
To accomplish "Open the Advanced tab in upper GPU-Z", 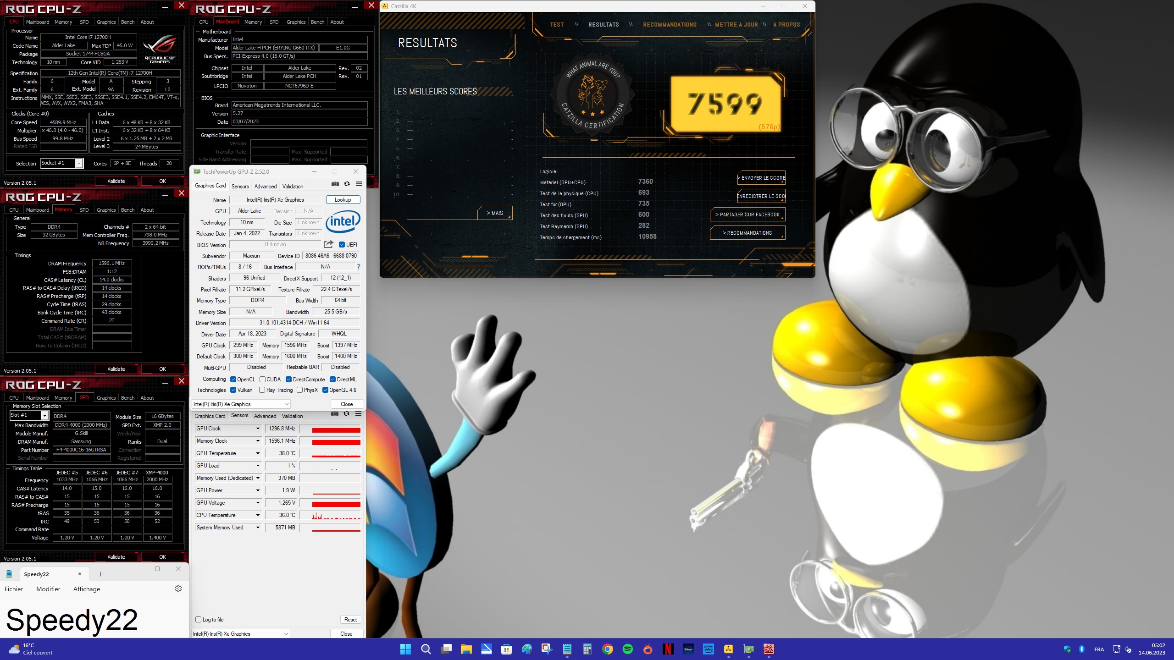I will click(266, 187).
